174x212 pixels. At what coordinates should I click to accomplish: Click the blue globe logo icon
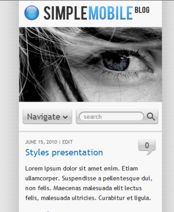pyautogui.click(x=32, y=13)
